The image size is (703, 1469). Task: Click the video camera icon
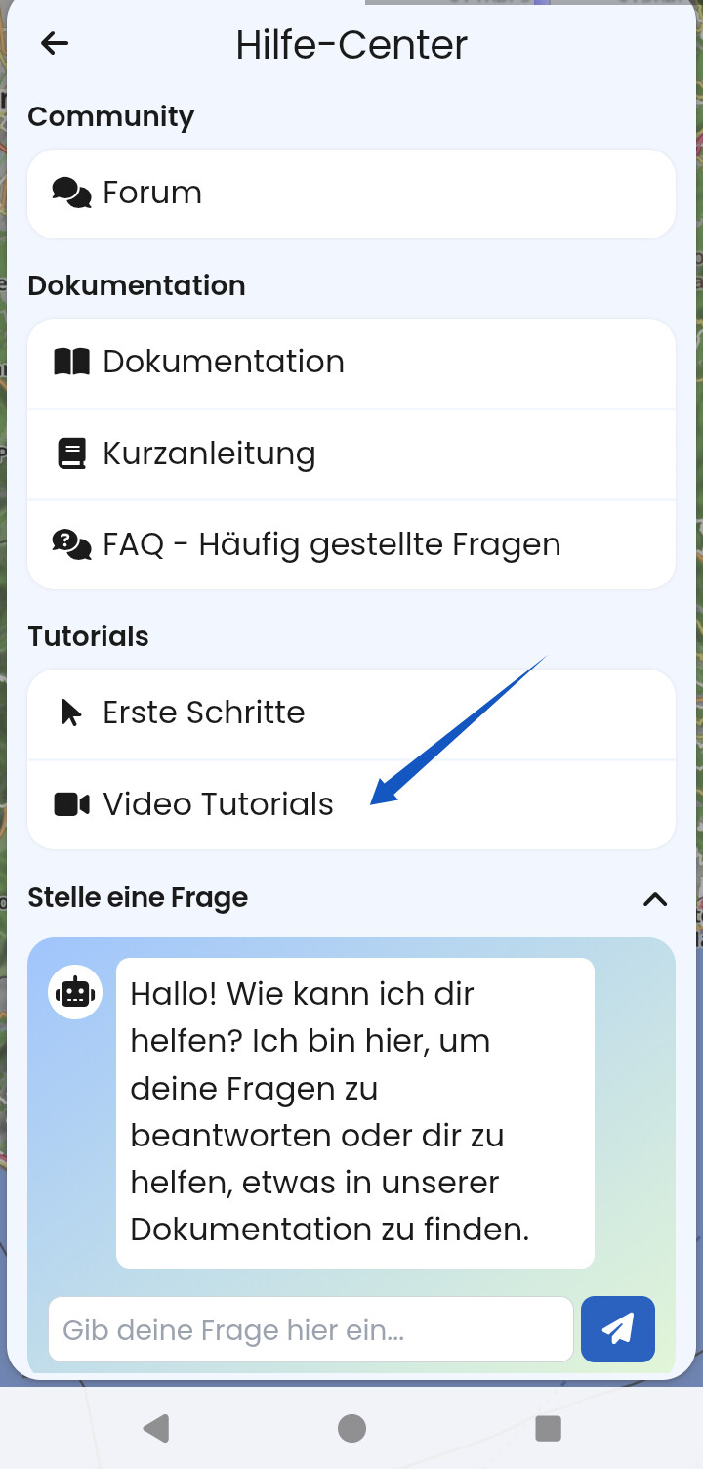coord(71,804)
